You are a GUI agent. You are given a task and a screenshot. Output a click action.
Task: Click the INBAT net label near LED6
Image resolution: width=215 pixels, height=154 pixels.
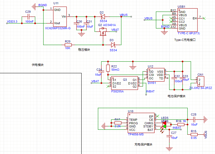coord(177,128)
